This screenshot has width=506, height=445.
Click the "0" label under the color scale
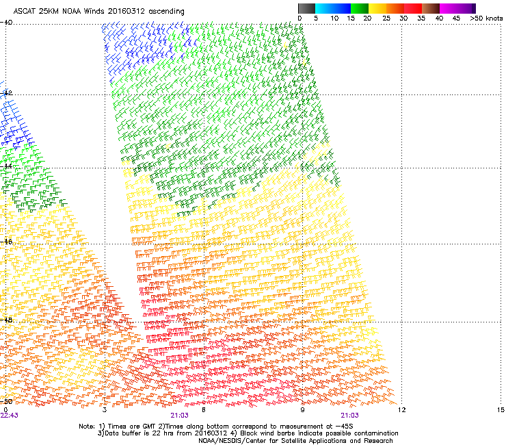coord(299,18)
